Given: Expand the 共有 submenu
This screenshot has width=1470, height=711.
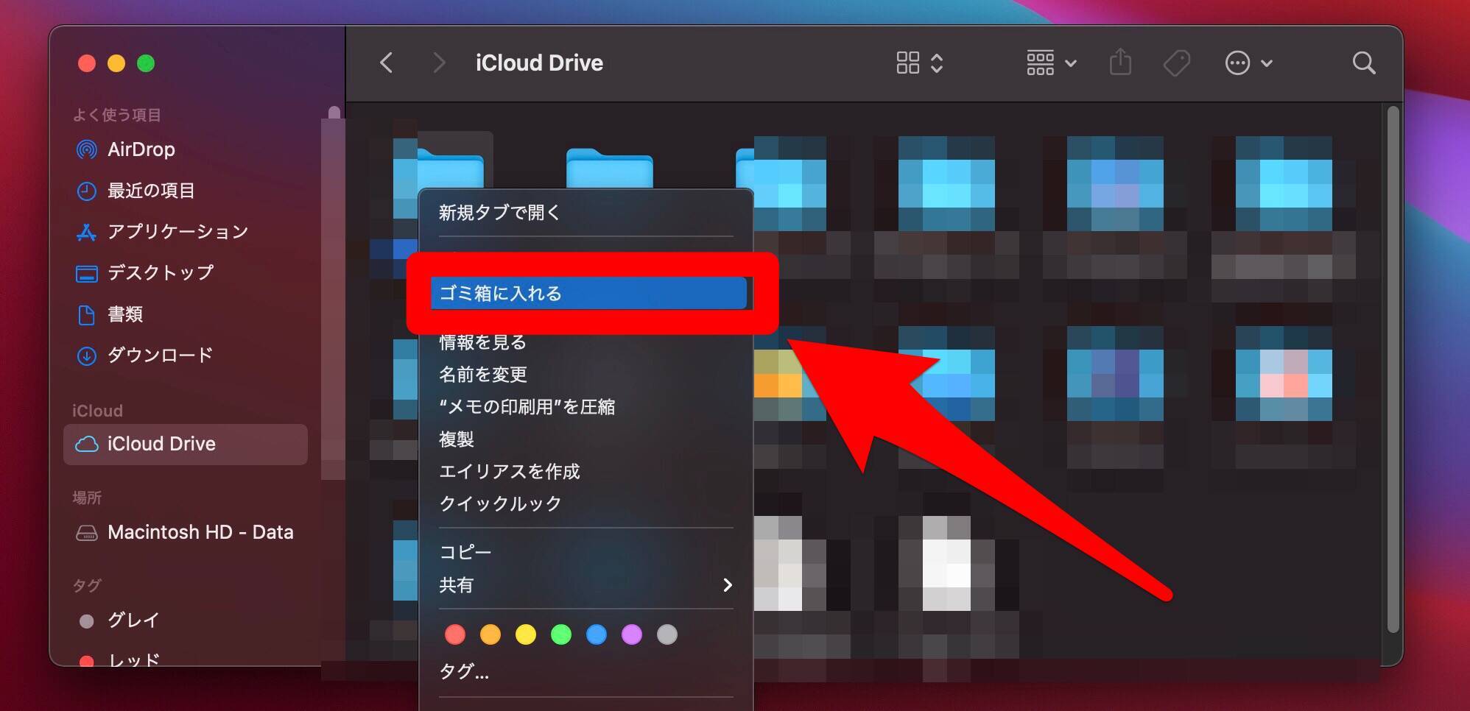Looking at the screenshot, I should pyautogui.click(x=585, y=585).
